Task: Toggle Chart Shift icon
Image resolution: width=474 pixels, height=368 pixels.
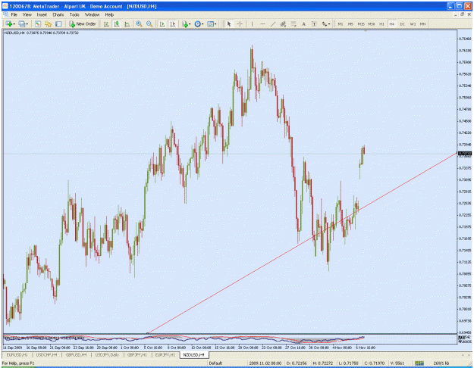Action: [173, 23]
